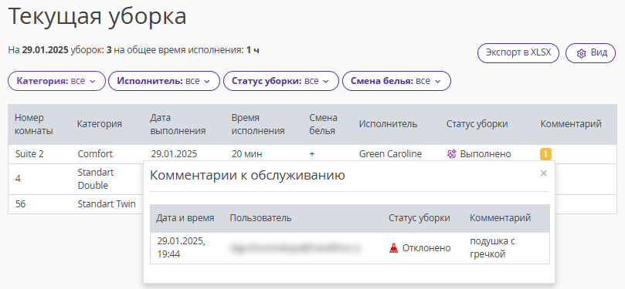The width and height of the screenshot is (625, 289).
Task: Click the Дата выполнения column header
Action: point(178,124)
